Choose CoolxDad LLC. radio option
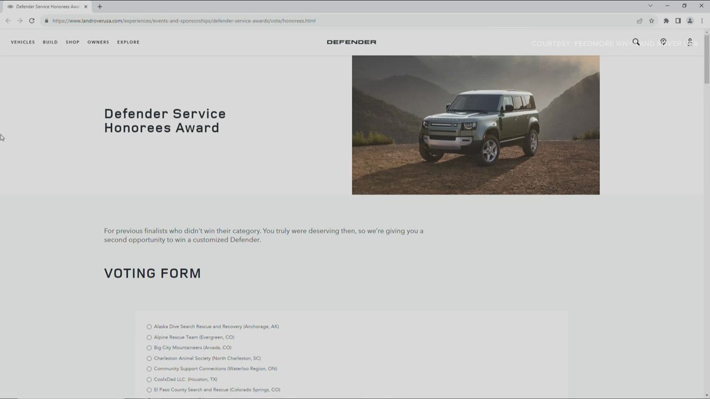This screenshot has height=399, width=710. tap(149, 380)
